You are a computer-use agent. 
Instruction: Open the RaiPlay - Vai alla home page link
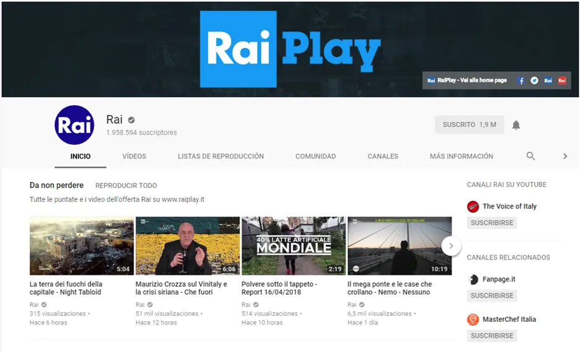[467, 80]
